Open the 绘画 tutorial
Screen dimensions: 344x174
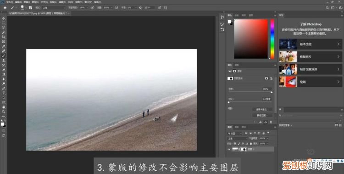click(311, 82)
